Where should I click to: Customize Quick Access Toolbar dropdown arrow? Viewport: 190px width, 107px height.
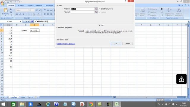click(21, 2)
